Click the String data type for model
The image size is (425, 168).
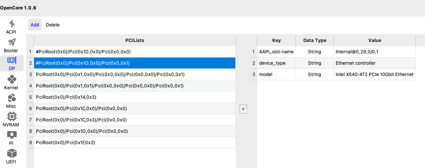(314, 75)
